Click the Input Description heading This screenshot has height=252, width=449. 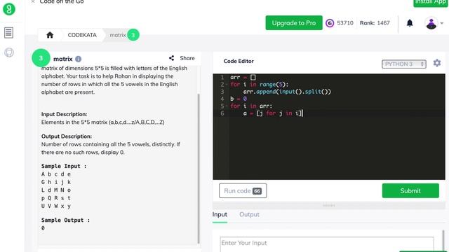click(64, 114)
